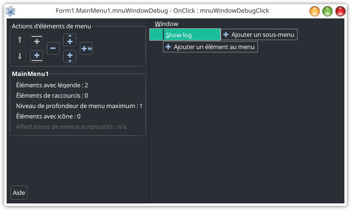Delete selected menu item with minus button

[53, 48]
